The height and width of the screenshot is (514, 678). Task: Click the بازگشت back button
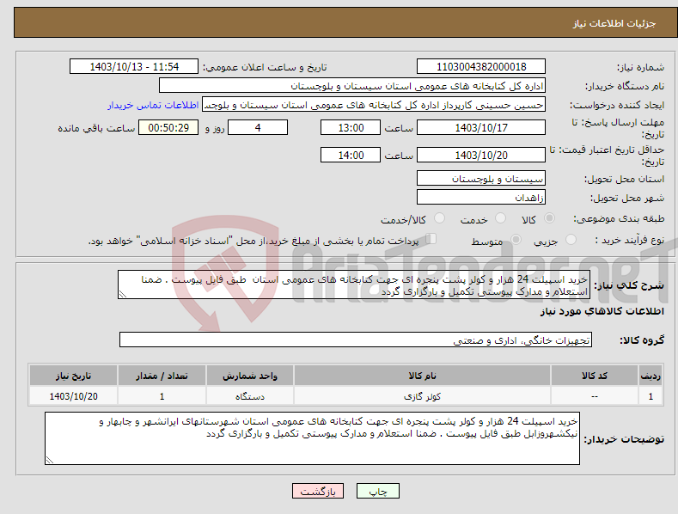pyautogui.click(x=318, y=491)
